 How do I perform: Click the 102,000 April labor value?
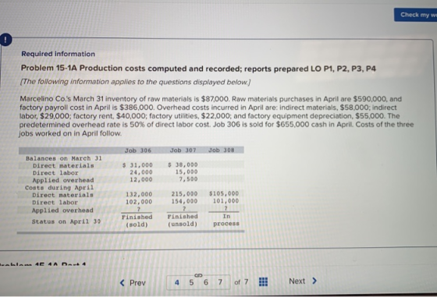coord(139,202)
